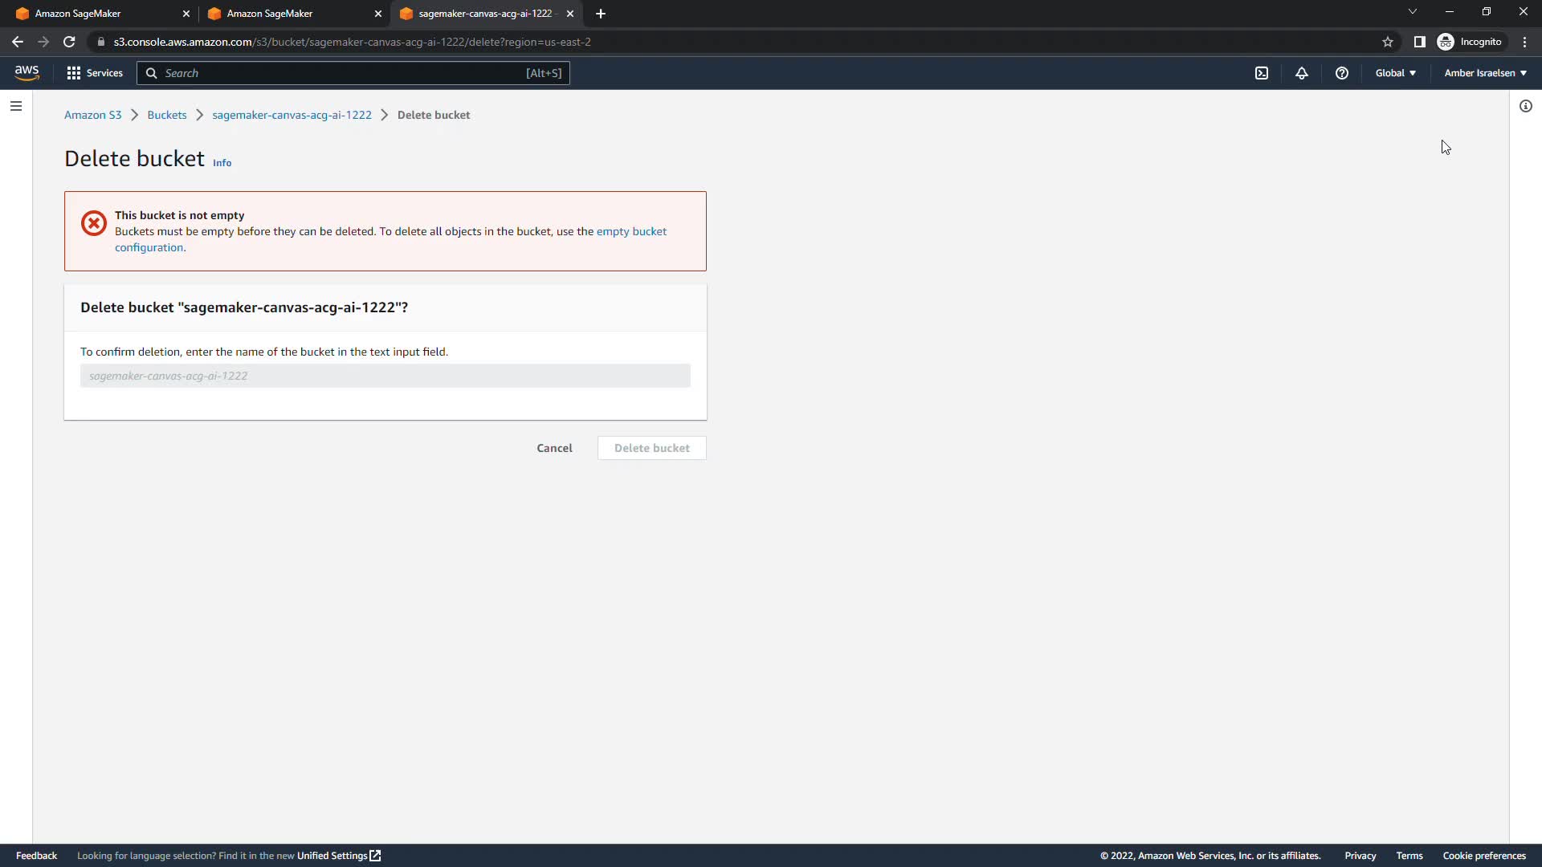
Task: Open the Services grid menu
Action: (95, 73)
